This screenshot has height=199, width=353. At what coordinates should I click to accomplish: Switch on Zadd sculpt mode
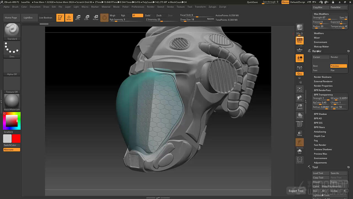[x=148, y=15]
